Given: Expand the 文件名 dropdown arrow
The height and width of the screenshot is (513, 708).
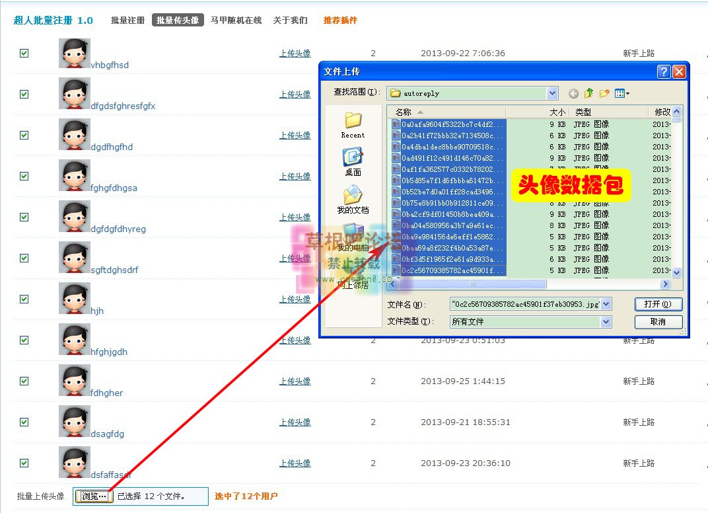Looking at the screenshot, I should click(x=606, y=304).
